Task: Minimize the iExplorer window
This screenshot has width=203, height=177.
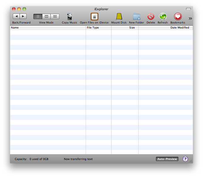Action: tap(19, 9)
